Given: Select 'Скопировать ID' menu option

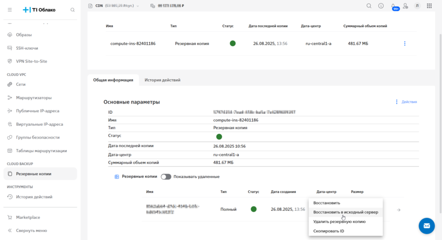Looking at the screenshot, I should 328,231.
